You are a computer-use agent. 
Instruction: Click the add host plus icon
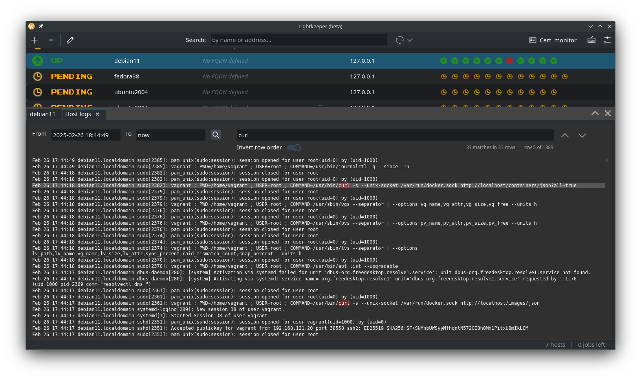pos(35,40)
